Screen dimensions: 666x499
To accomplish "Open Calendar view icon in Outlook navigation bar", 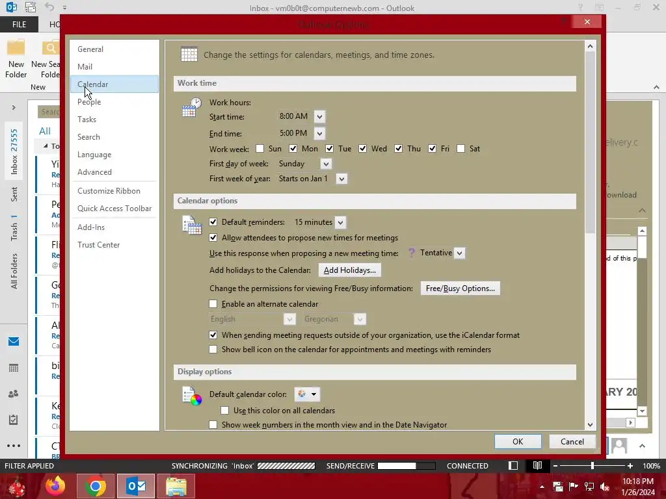I will [14, 368].
